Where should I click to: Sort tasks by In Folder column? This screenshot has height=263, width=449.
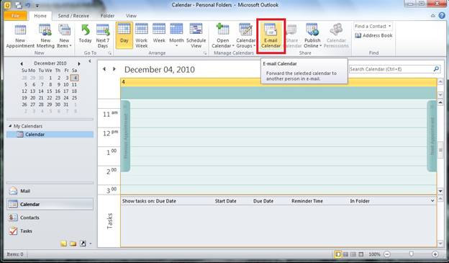[x=360, y=201]
